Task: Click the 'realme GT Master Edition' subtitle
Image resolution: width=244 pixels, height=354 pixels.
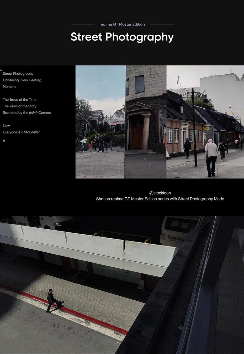Action: click(x=122, y=24)
